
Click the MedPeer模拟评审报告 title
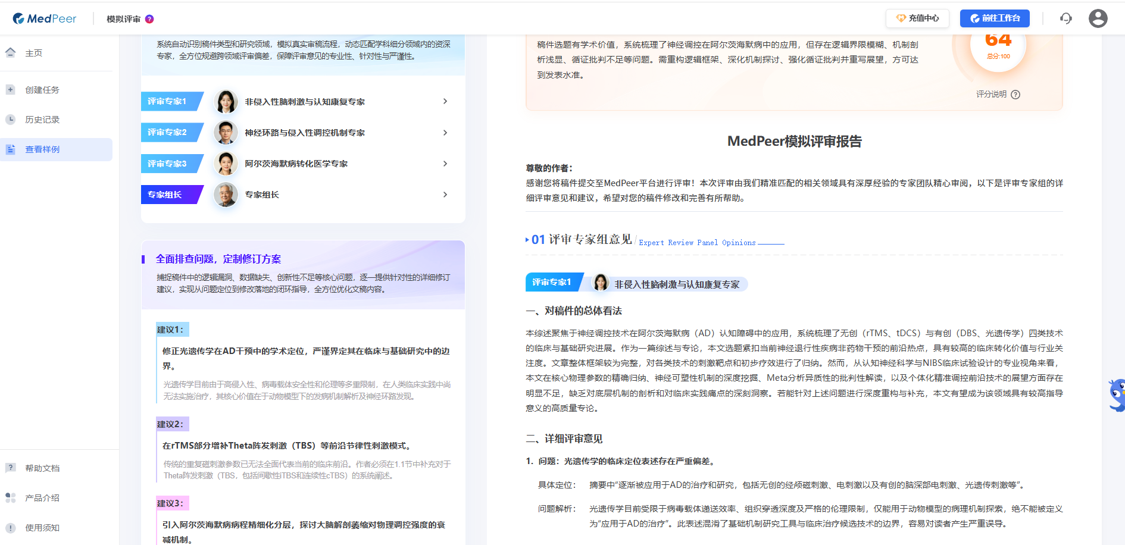coord(795,142)
